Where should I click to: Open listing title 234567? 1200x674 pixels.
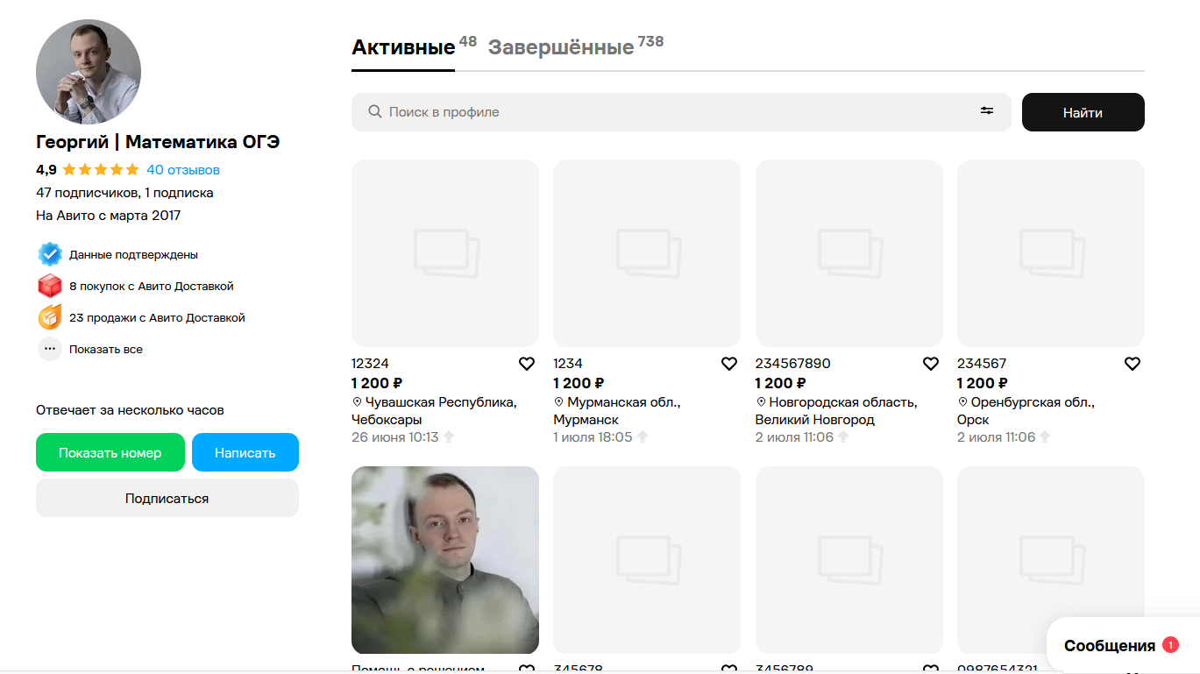(982, 364)
